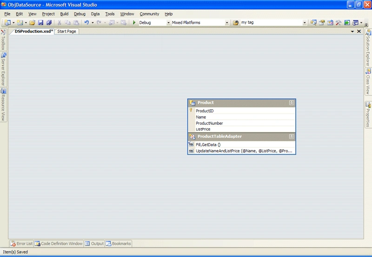Open the Edit menu
The height and width of the screenshot is (257, 372).
pyautogui.click(x=19, y=14)
